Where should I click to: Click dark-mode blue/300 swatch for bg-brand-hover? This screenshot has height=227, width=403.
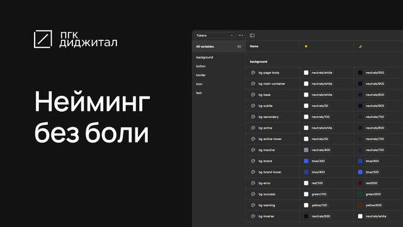tap(360, 172)
